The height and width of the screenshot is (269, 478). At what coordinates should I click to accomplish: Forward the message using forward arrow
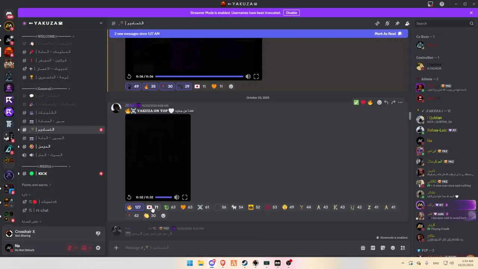pyautogui.click(x=393, y=102)
